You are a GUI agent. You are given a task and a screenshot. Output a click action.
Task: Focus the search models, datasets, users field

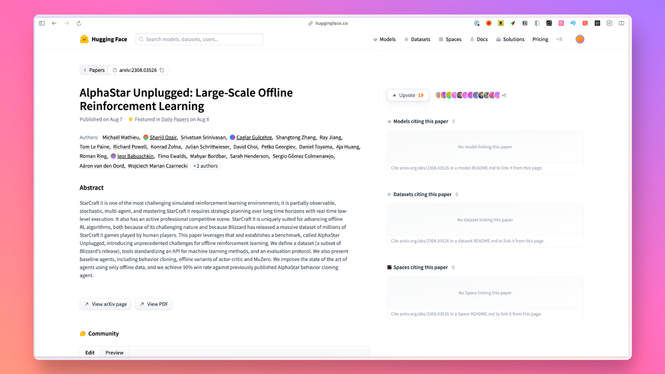(199, 39)
